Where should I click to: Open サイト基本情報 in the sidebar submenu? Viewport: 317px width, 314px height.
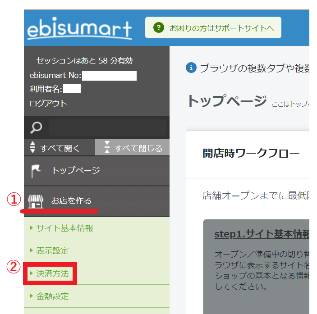[x=65, y=228]
